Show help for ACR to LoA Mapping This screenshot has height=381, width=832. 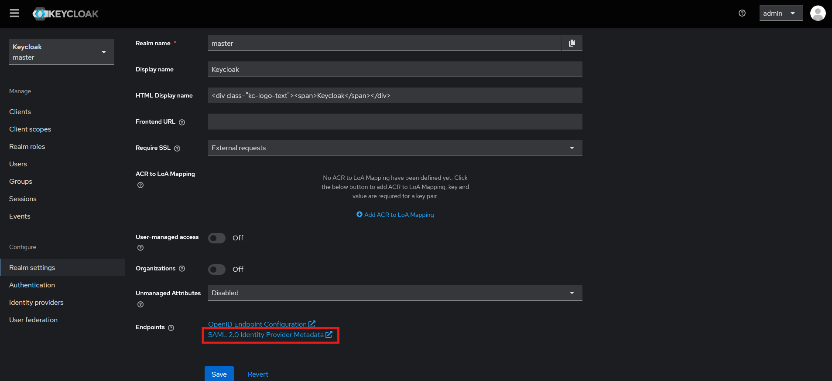click(140, 185)
